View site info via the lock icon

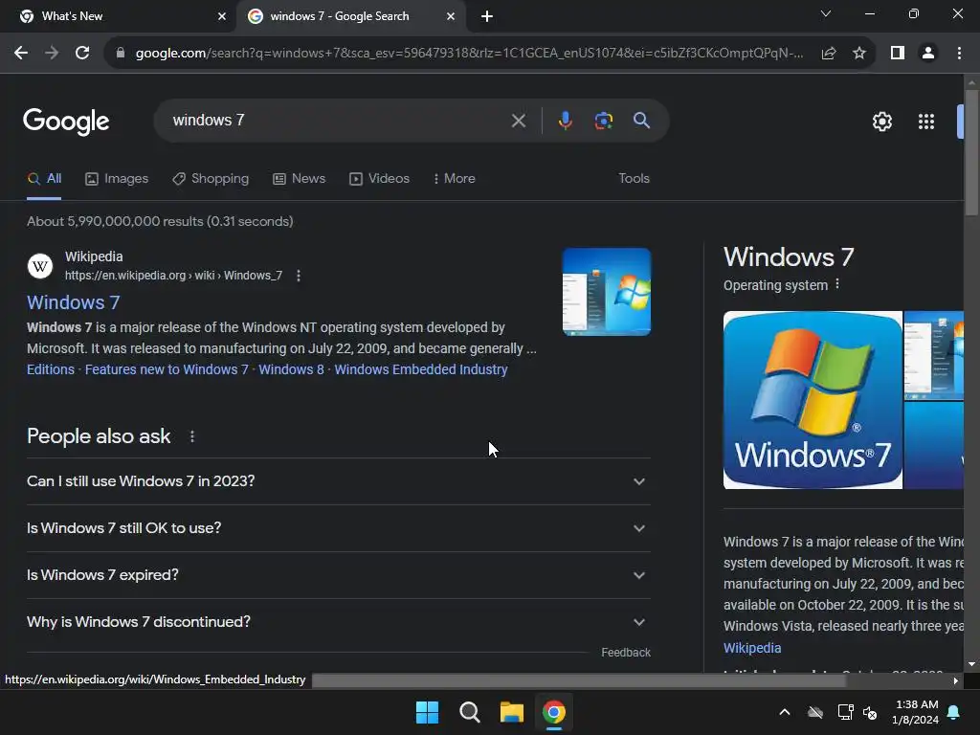point(121,54)
